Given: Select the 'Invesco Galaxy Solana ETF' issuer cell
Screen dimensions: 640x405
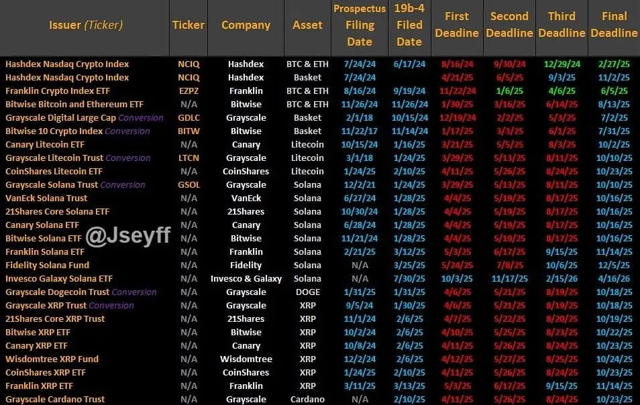Looking at the screenshot, I should point(59,278).
